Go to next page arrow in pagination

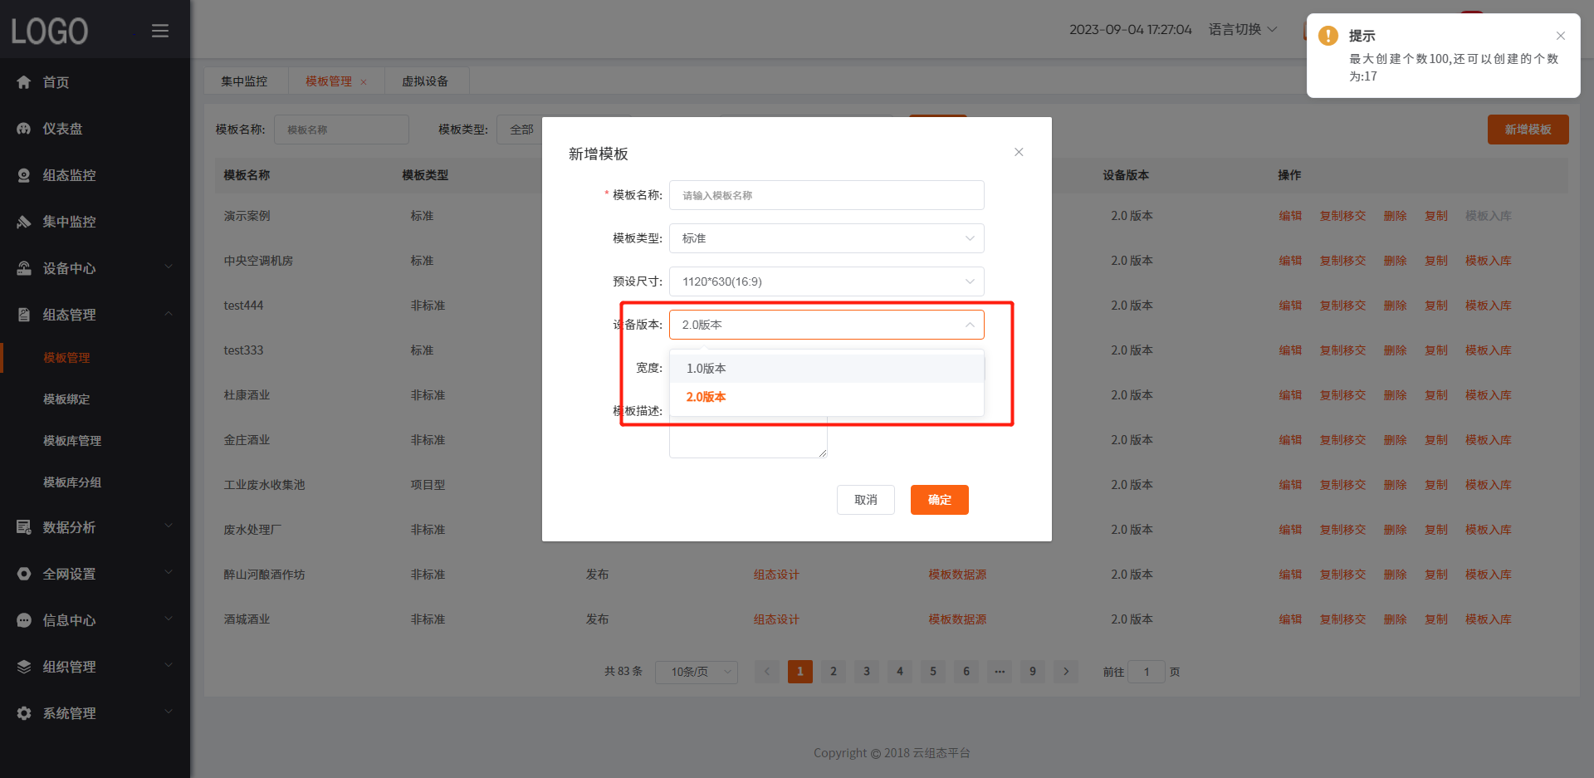click(1066, 672)
